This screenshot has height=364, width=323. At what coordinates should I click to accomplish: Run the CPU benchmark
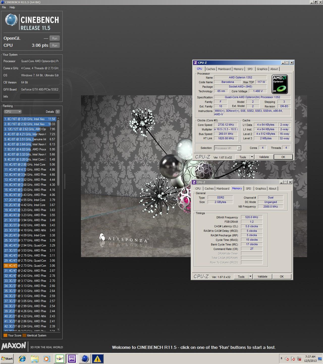(55, 45)
